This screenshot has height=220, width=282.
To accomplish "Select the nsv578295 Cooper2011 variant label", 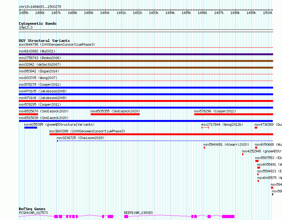I will (x=40, y=104).
